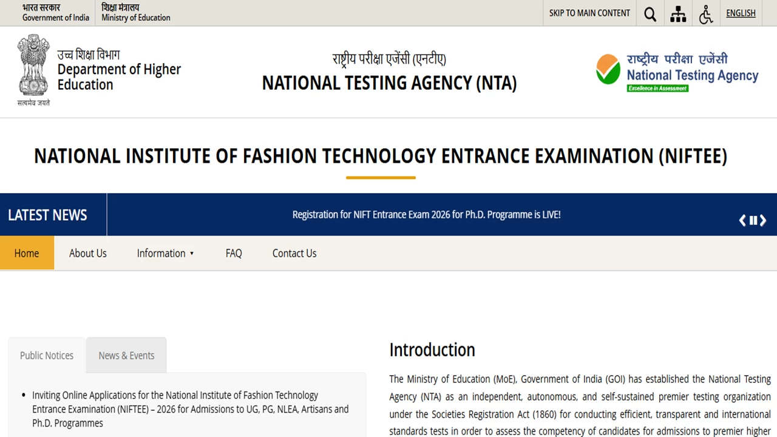Pause the scrolling Latest News ticker
This screenshot has width=777, height=437.
pyautogui.click(x=753, y=220)
